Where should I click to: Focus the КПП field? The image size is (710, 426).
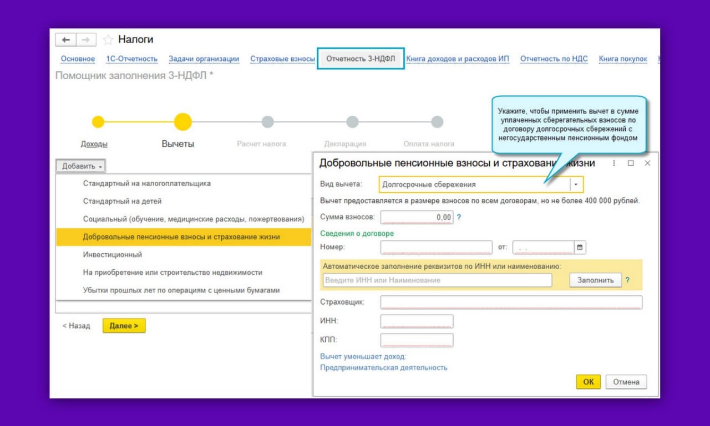(x=417, y=340)
